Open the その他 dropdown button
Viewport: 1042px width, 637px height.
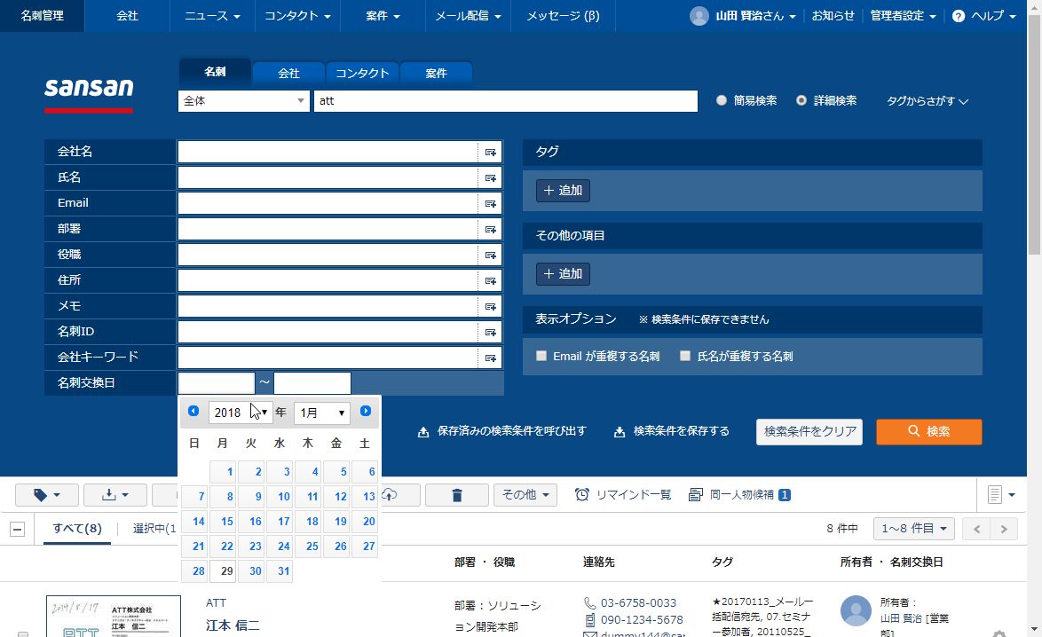pos(525,495)
